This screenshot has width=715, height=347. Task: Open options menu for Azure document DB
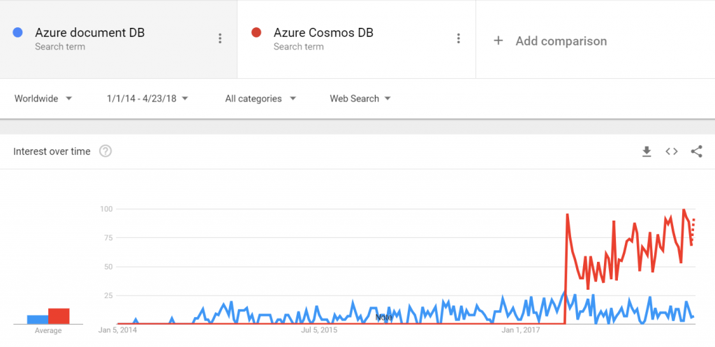[x=220, y=39]
